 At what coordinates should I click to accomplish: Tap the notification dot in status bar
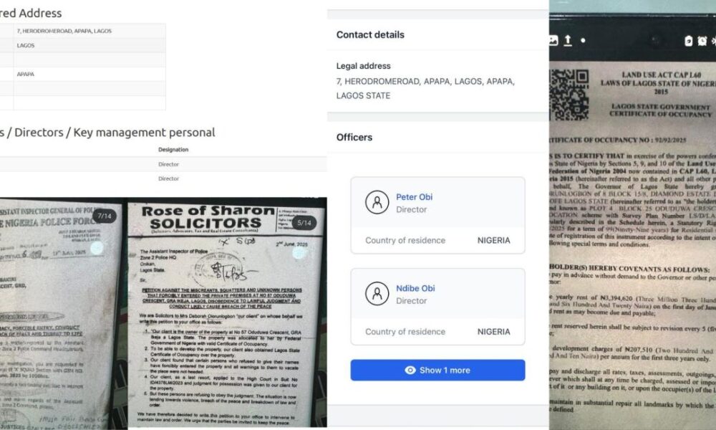pos(583,40)
